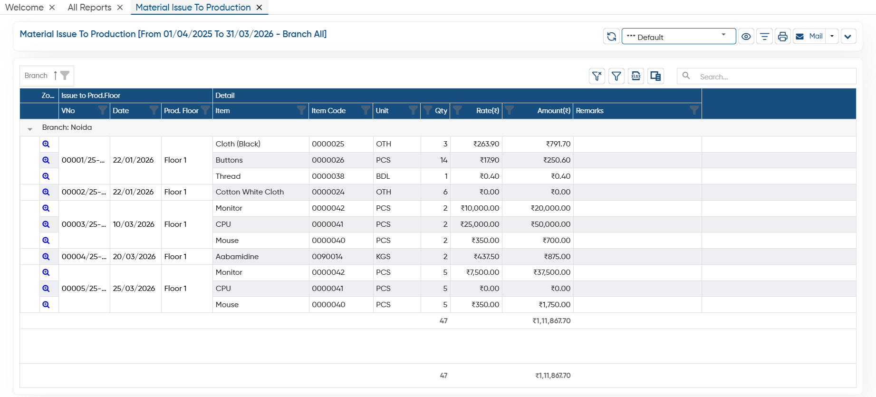Open the Default layout dropdown

click(678, 36)
